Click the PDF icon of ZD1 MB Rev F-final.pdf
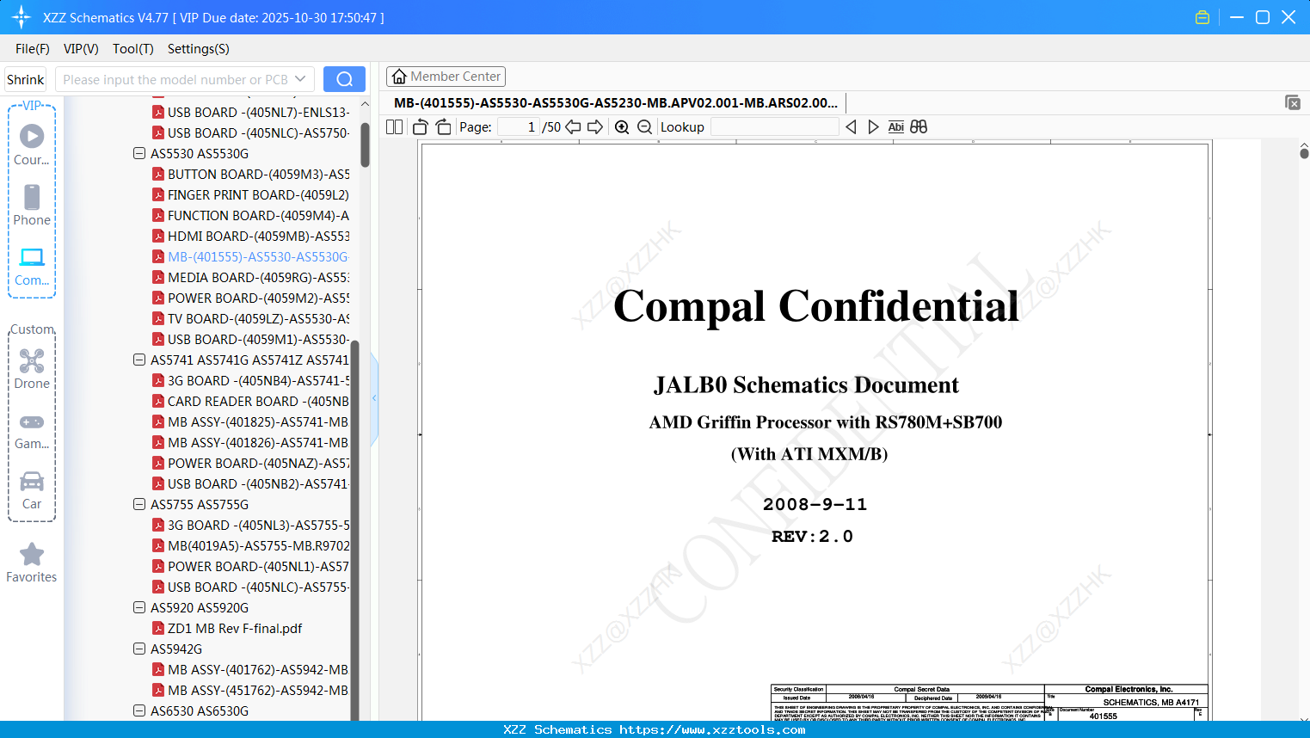The height and width of the screenshot is (738, 1310). click(158, 628)
